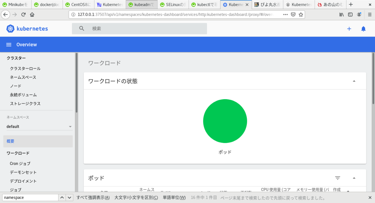The width and height of the screenshot is (375, 203).
Task: Toggle 大文字/小文字を区別 option
Action: pos(136,198)
